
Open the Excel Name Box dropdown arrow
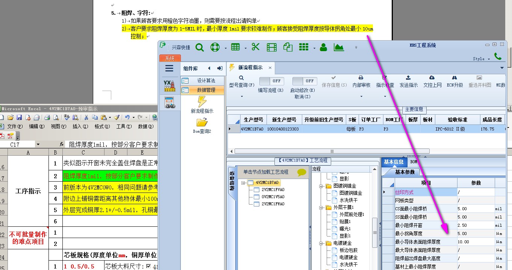(38, 144)
